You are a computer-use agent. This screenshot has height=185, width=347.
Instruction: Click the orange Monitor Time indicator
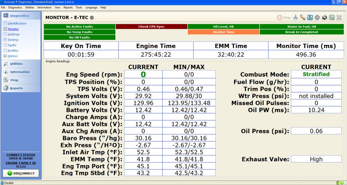(x=223, y=32)
